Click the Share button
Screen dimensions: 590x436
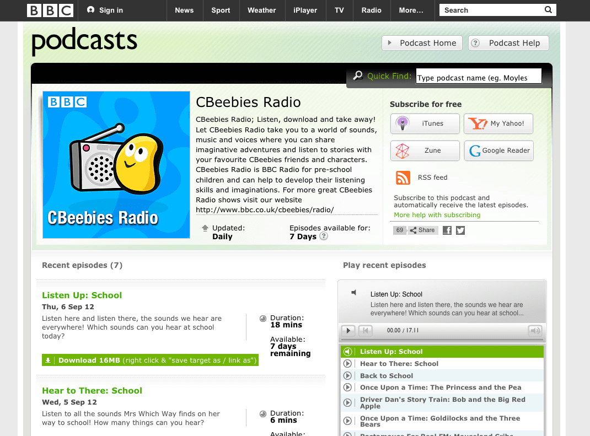point(422,230)
